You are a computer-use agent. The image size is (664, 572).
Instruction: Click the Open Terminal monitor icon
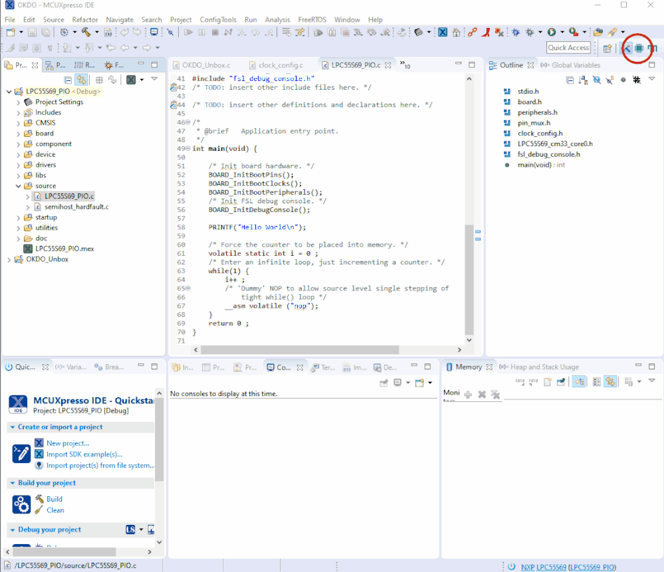click(x=154, y=32)
